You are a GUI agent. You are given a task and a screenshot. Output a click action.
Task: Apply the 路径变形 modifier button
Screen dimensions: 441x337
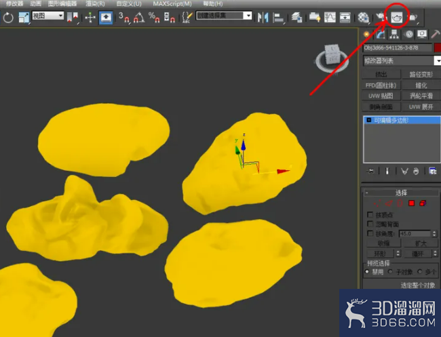pos(421,75)
